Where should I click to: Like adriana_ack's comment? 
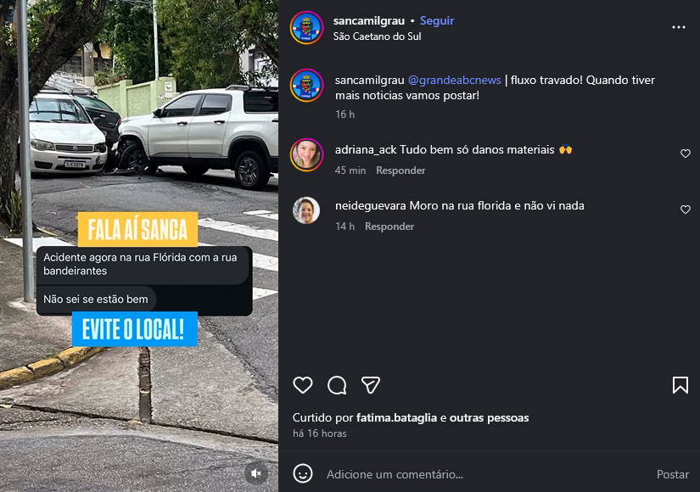[x=686, y=154]
